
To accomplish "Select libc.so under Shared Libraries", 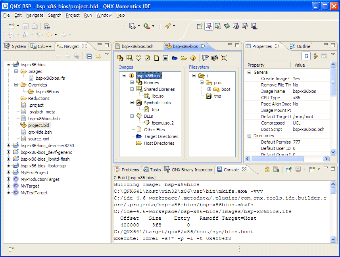I will point(157,96).
